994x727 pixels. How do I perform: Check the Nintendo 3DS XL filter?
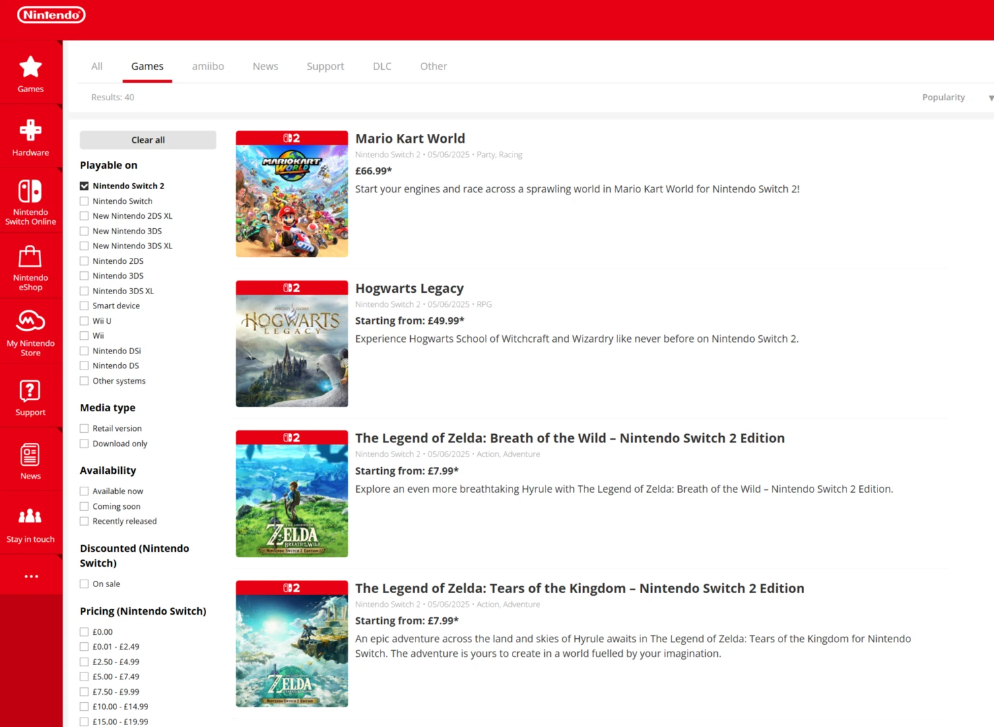coord(84,291)
